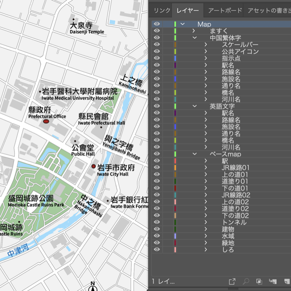Expand the 道塗り02 layer
Viewport: 291px width, 291px height.
(206, 208)
